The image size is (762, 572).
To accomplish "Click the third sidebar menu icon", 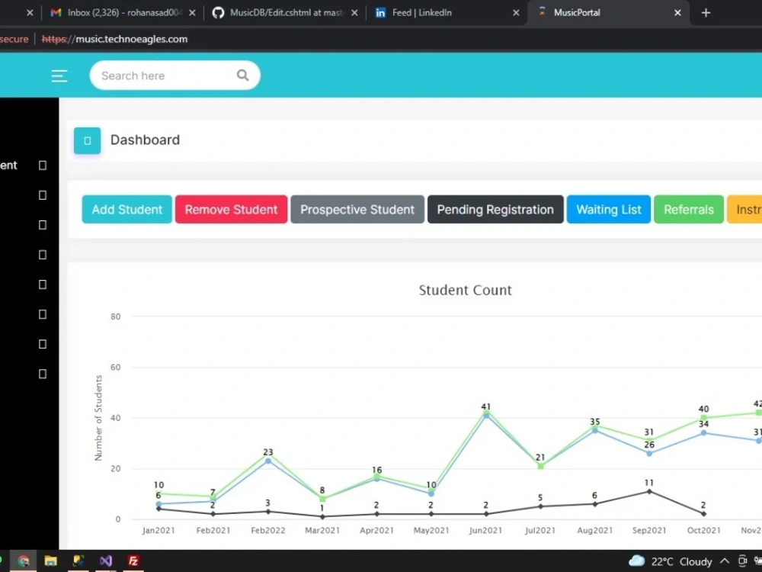I will [x=43, y=225].
